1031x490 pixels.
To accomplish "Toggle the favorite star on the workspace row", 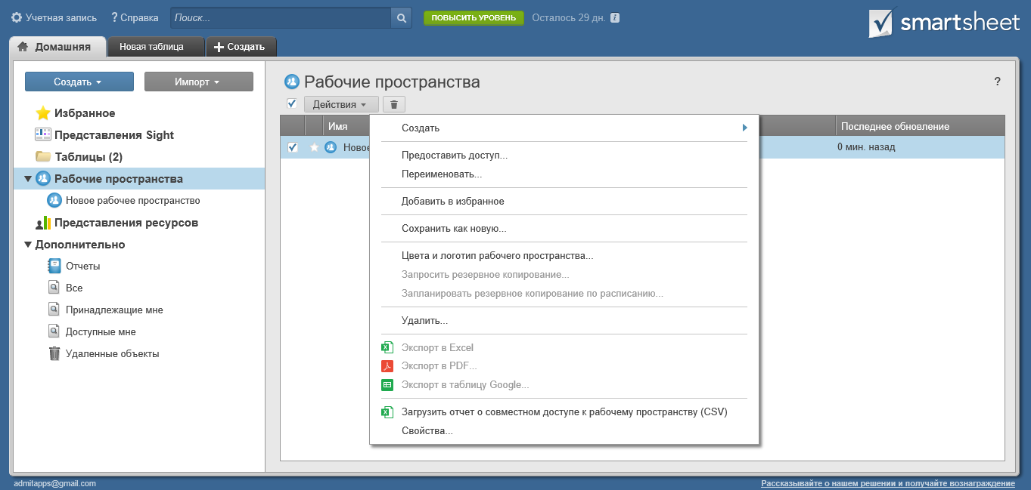I will (x=313, y=148).
